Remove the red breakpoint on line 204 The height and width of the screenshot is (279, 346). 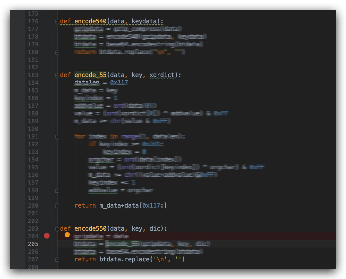tap(47, 236)
